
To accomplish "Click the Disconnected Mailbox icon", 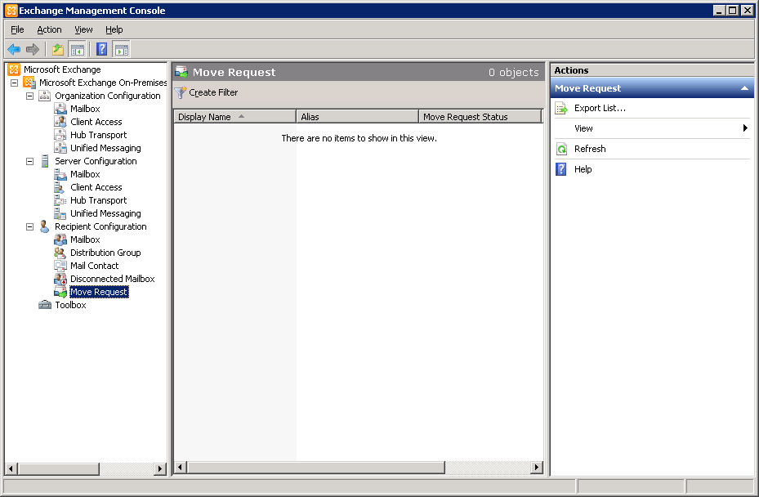I will (x=60, y=279).
